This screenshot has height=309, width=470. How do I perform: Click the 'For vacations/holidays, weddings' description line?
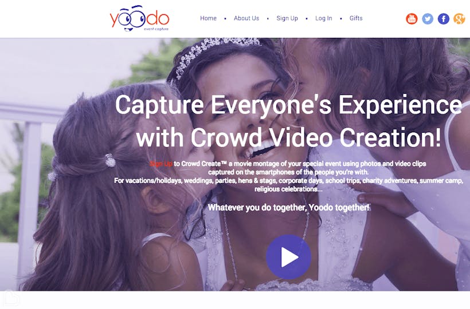[x=288, y=181]
